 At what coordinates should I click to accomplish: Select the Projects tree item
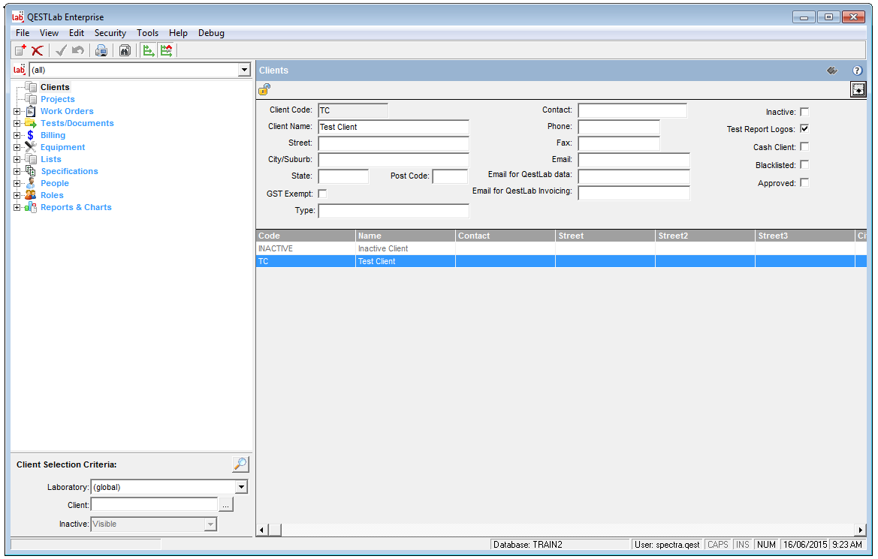(57, 99)
